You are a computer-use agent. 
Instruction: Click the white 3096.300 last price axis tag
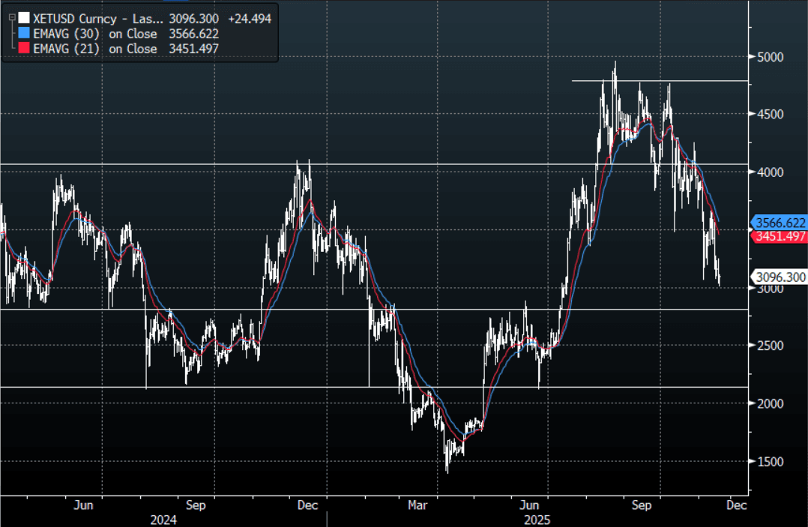tap(780, 277)
